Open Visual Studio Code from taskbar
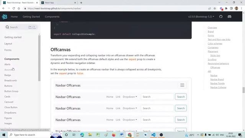 click(153, 135)
